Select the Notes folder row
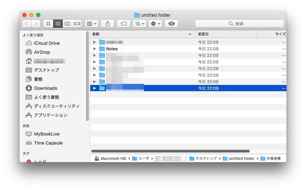The height and width of the screenshot is (190, 306). tap(188, 49)
